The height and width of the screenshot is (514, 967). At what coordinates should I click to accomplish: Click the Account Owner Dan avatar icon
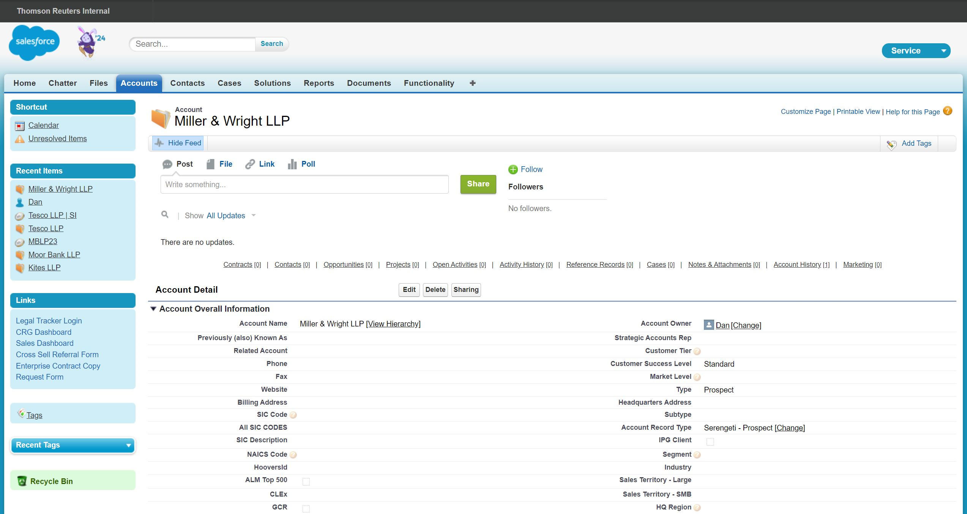(708, 325)
